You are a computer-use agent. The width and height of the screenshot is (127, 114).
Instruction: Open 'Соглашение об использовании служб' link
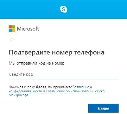(x=75, y=91)
